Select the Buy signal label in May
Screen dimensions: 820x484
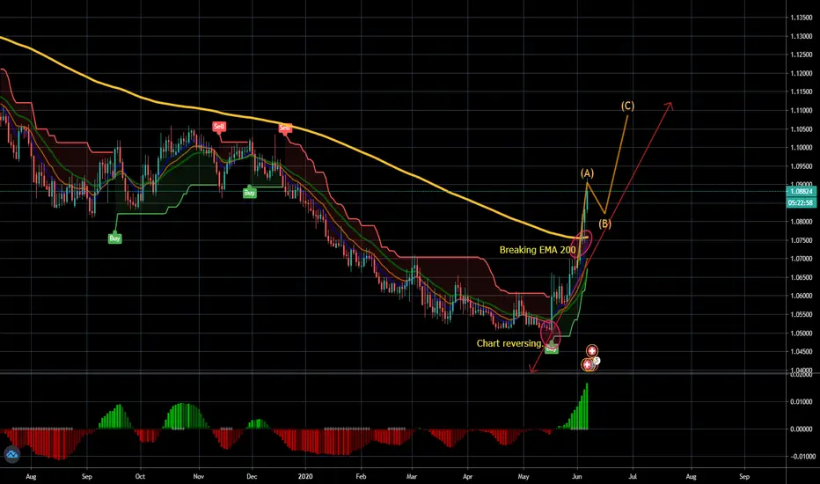coord(551,349)
